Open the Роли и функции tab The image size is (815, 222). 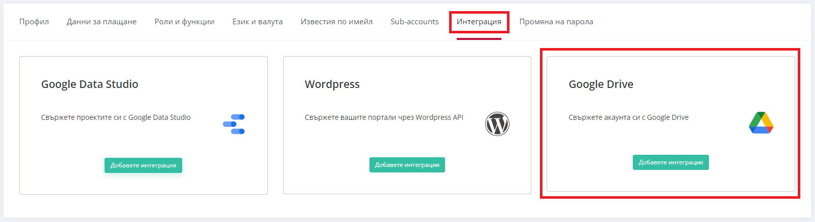pyautogui.click(x=184, y=22)
